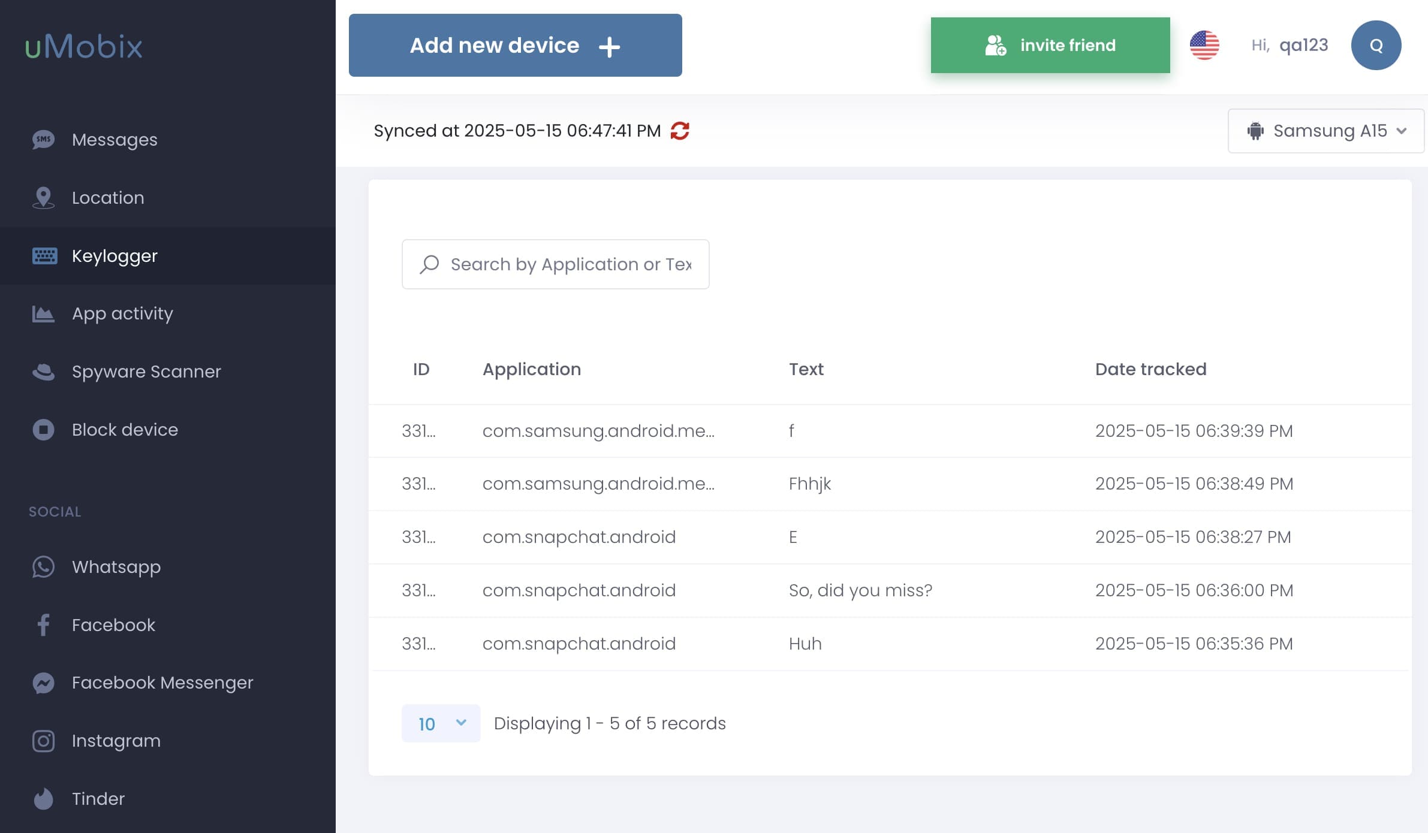
Task: Click date 2025-05-15 06:38:49 PM
Action: click(1194, 484)
